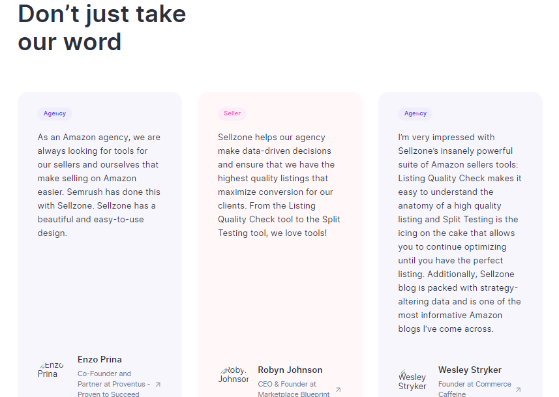Click empty space in the pink Seller card
This screenshot has width=559, height=397.
pyautogui.click(x=279, y=300)
